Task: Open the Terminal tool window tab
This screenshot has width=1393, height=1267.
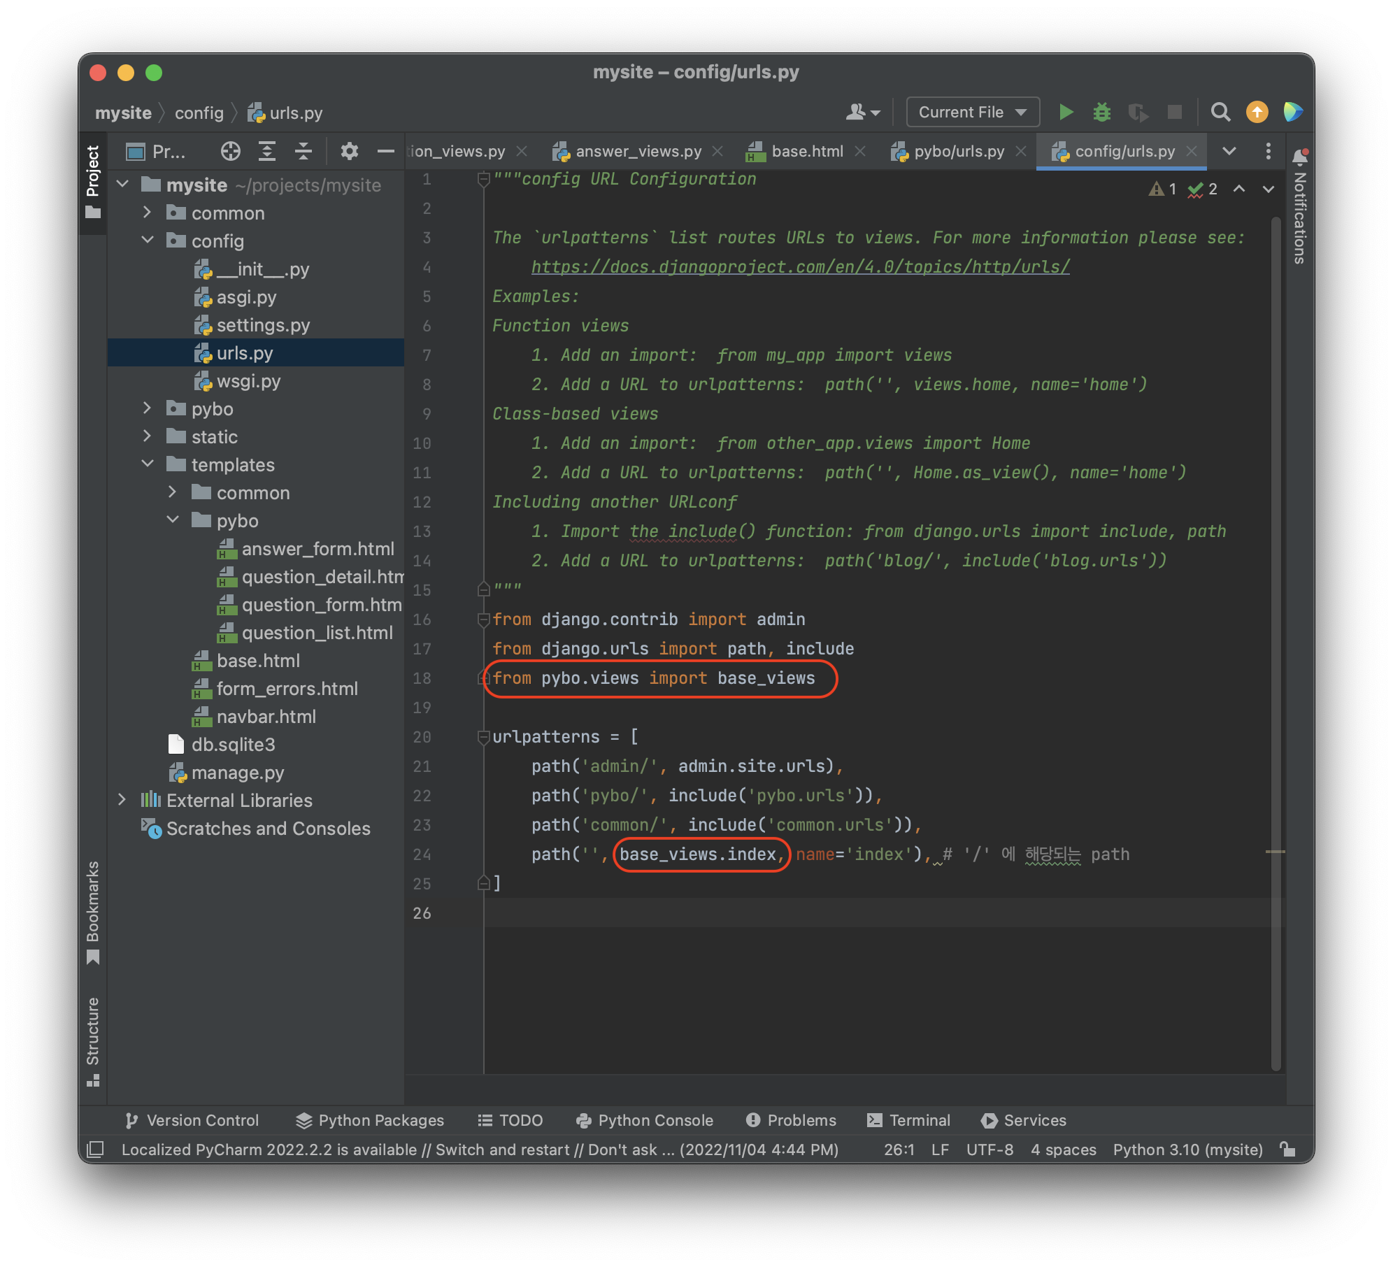Action: [x=908, y=1120]
